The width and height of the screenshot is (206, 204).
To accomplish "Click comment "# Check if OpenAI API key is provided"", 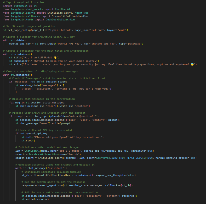I will [43, 130].
